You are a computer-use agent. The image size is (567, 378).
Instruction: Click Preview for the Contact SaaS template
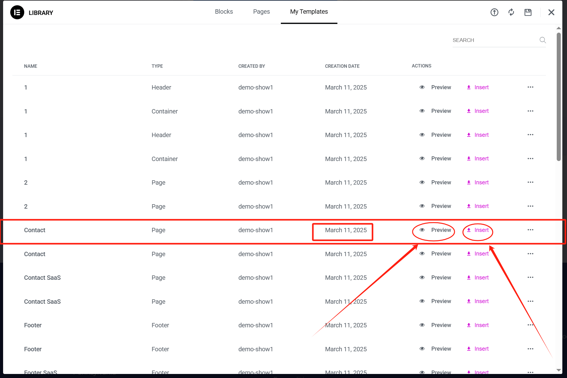[x=441, y=277]
